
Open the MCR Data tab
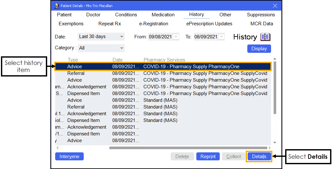[x=262, y=24]
